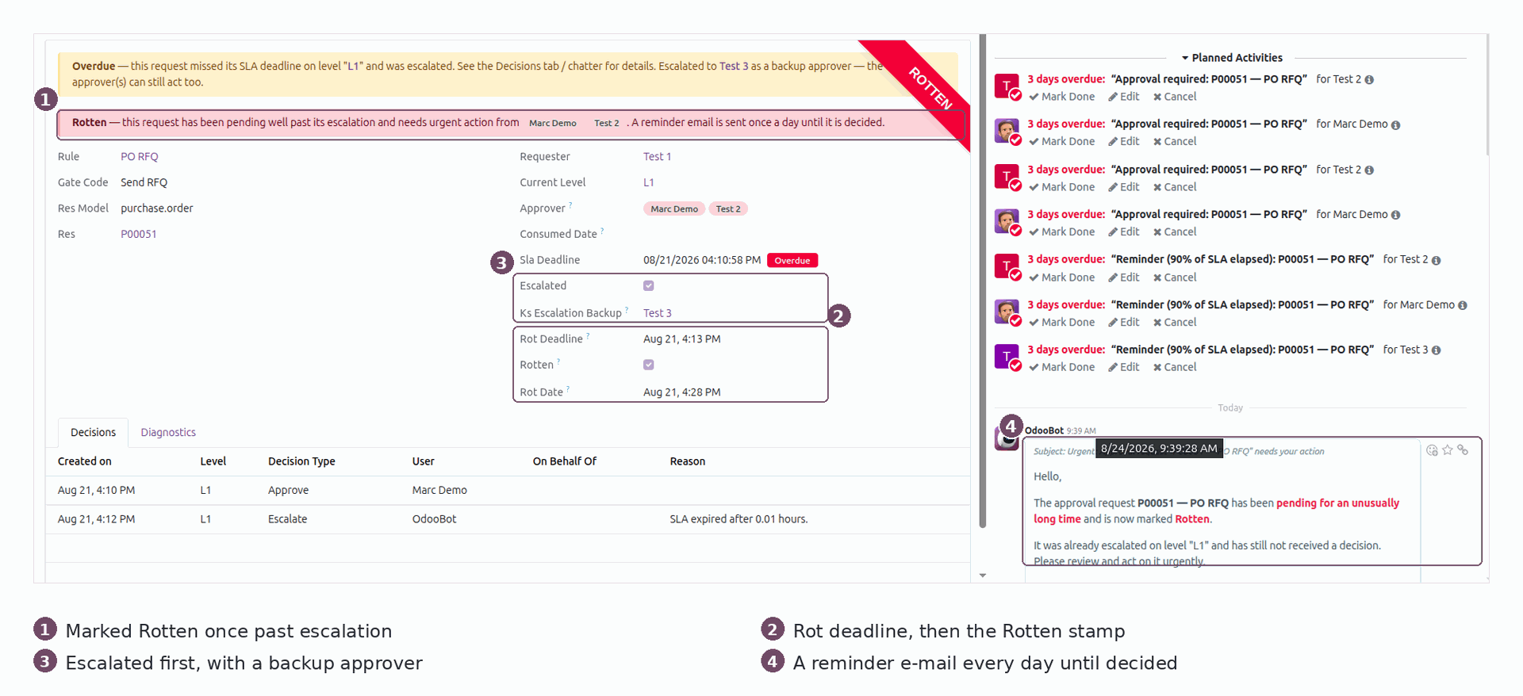This screenshot has height=696, width=1523.
Task: Show help tooltip next to Rot Deadline
Action: (588, 335)
